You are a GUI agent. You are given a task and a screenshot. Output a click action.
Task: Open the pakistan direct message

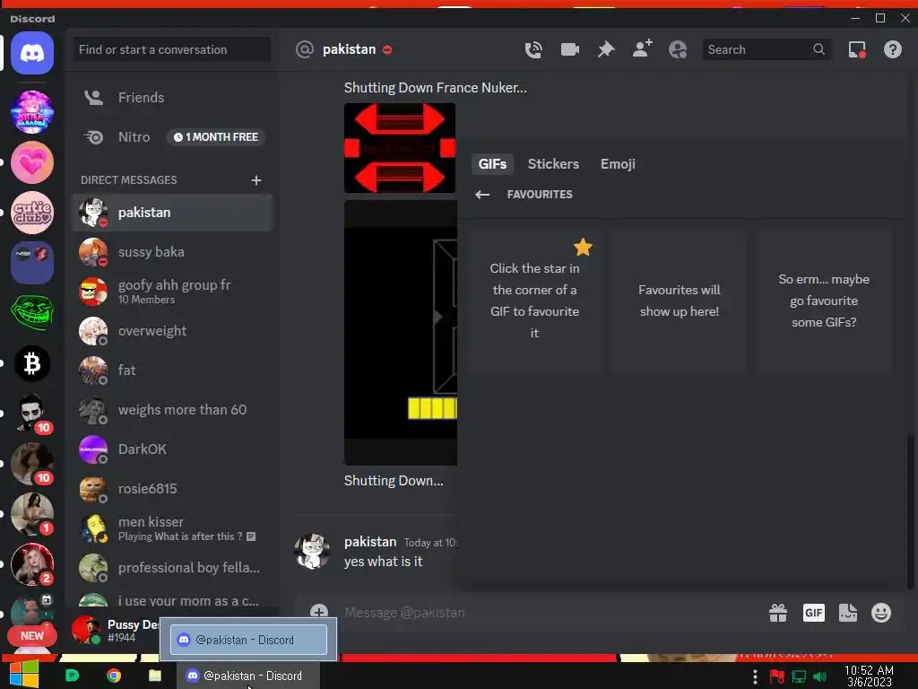(x=171, y=213)
